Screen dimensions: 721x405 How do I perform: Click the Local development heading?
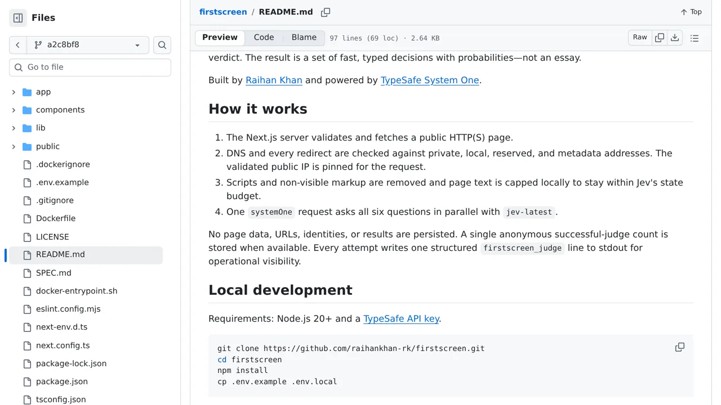click(281, 290)
